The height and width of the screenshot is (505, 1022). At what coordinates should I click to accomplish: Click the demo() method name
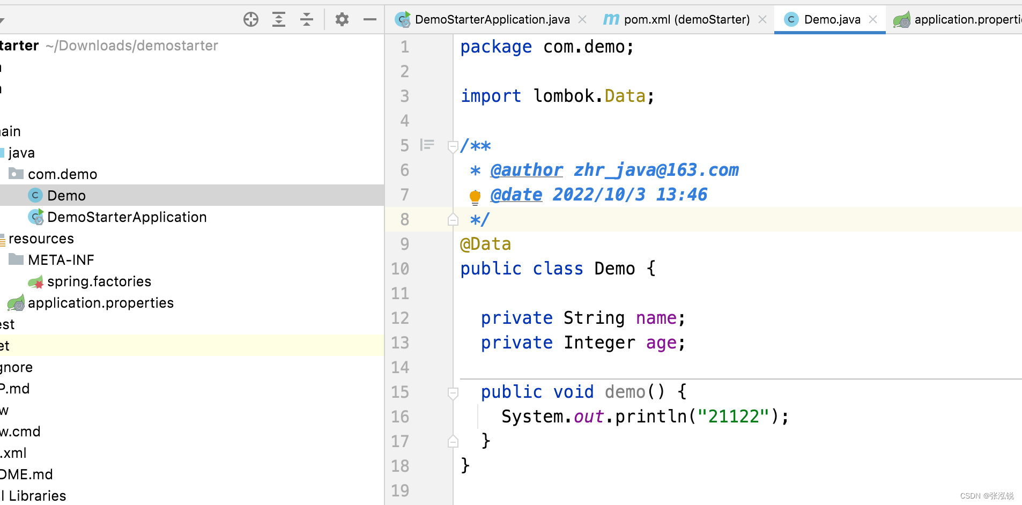point(625,392)
